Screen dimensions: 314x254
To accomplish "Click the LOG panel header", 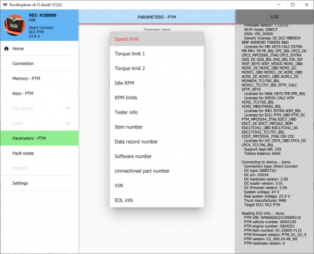I will click(274, 17).
